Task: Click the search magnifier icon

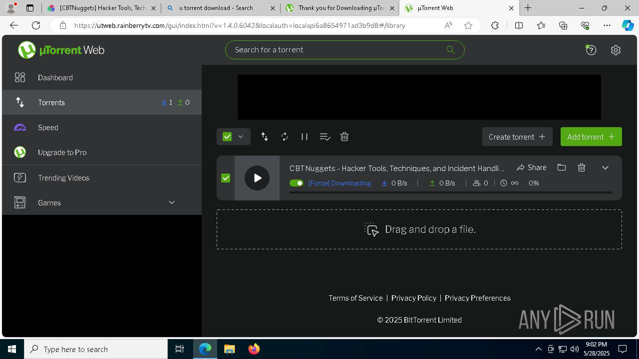Action: click(450, 49)
